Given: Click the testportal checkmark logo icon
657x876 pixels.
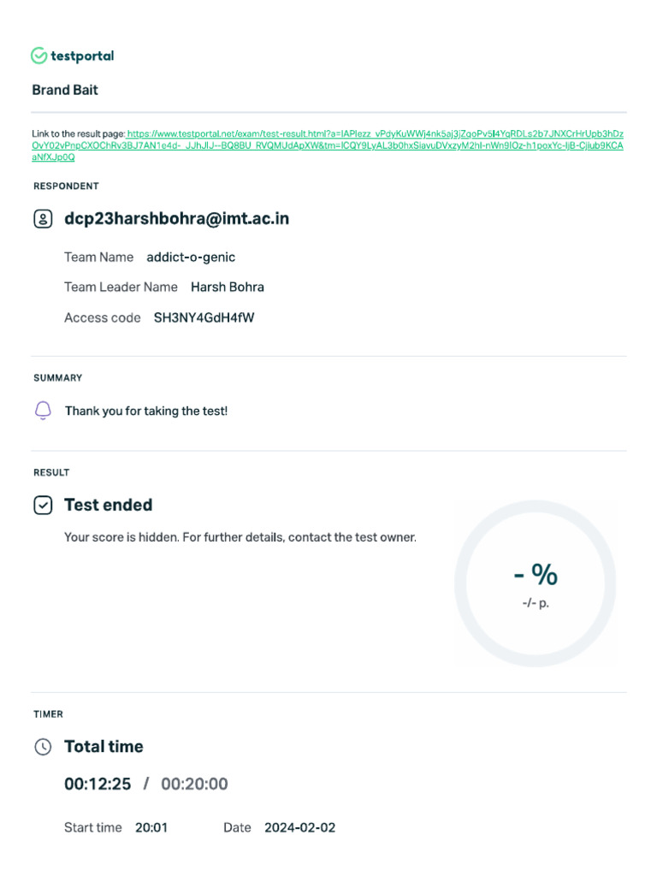Looking at the screenshot, I should (38, 56).
